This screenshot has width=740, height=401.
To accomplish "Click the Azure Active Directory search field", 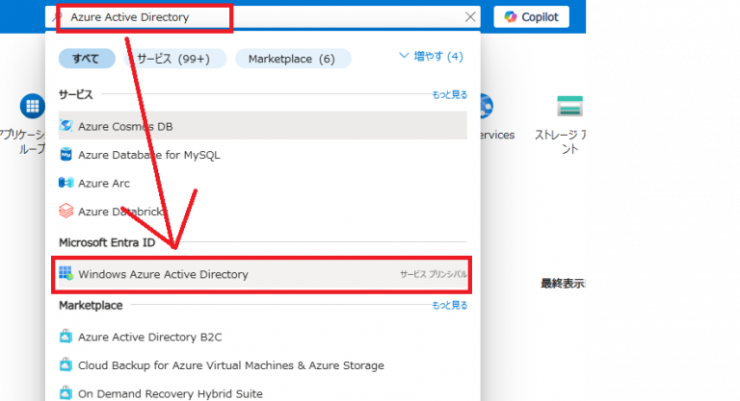I will (x=260, y=17).
